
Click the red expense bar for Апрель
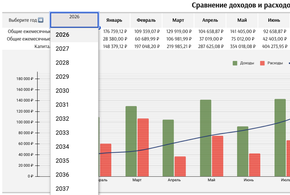point(180,166)
